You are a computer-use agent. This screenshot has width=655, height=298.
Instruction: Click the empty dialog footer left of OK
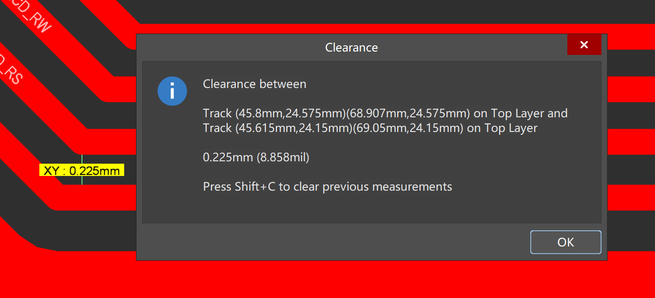(x=332, y=242)
